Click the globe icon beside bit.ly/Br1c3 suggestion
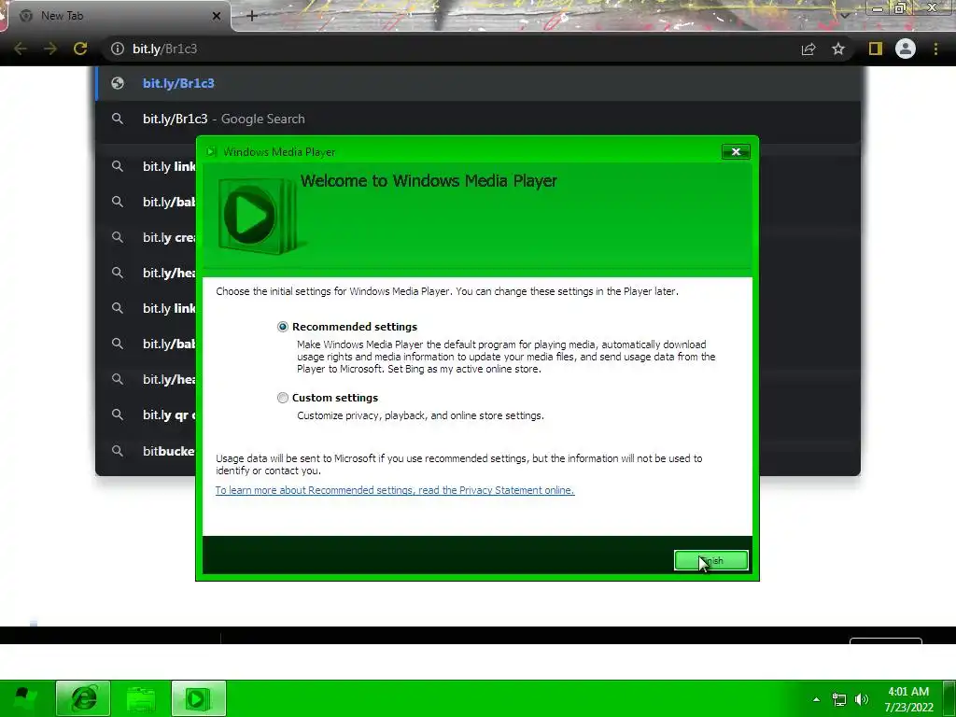This screenshot has height=717, width=956. coord(118,83)
